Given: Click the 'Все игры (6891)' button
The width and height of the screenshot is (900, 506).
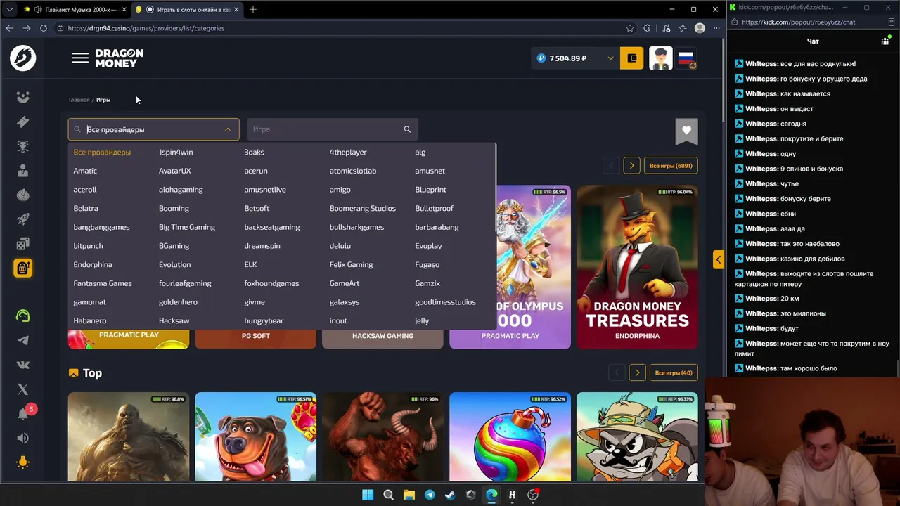Looking at the screenshot, I should (x=671, y=166).
